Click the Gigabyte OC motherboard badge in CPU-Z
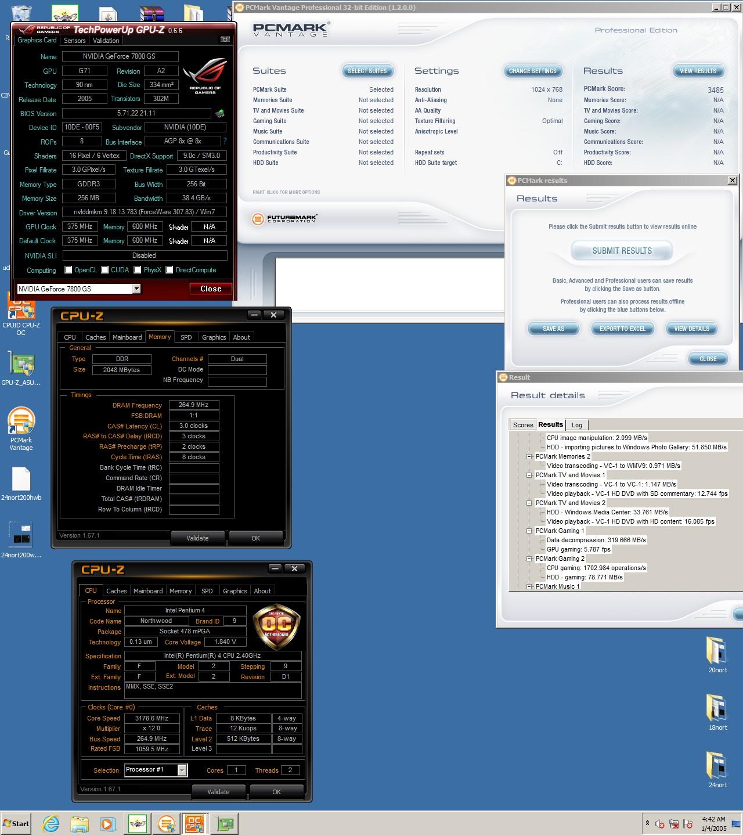This screenshot has width=743, height=836. coord(276,626)
